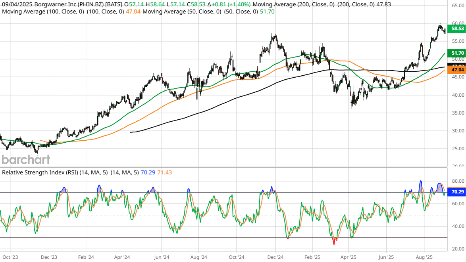Click orange 71.43 value in RSI legend
Screen dimensions: 466x262
(x=165, y=172)
